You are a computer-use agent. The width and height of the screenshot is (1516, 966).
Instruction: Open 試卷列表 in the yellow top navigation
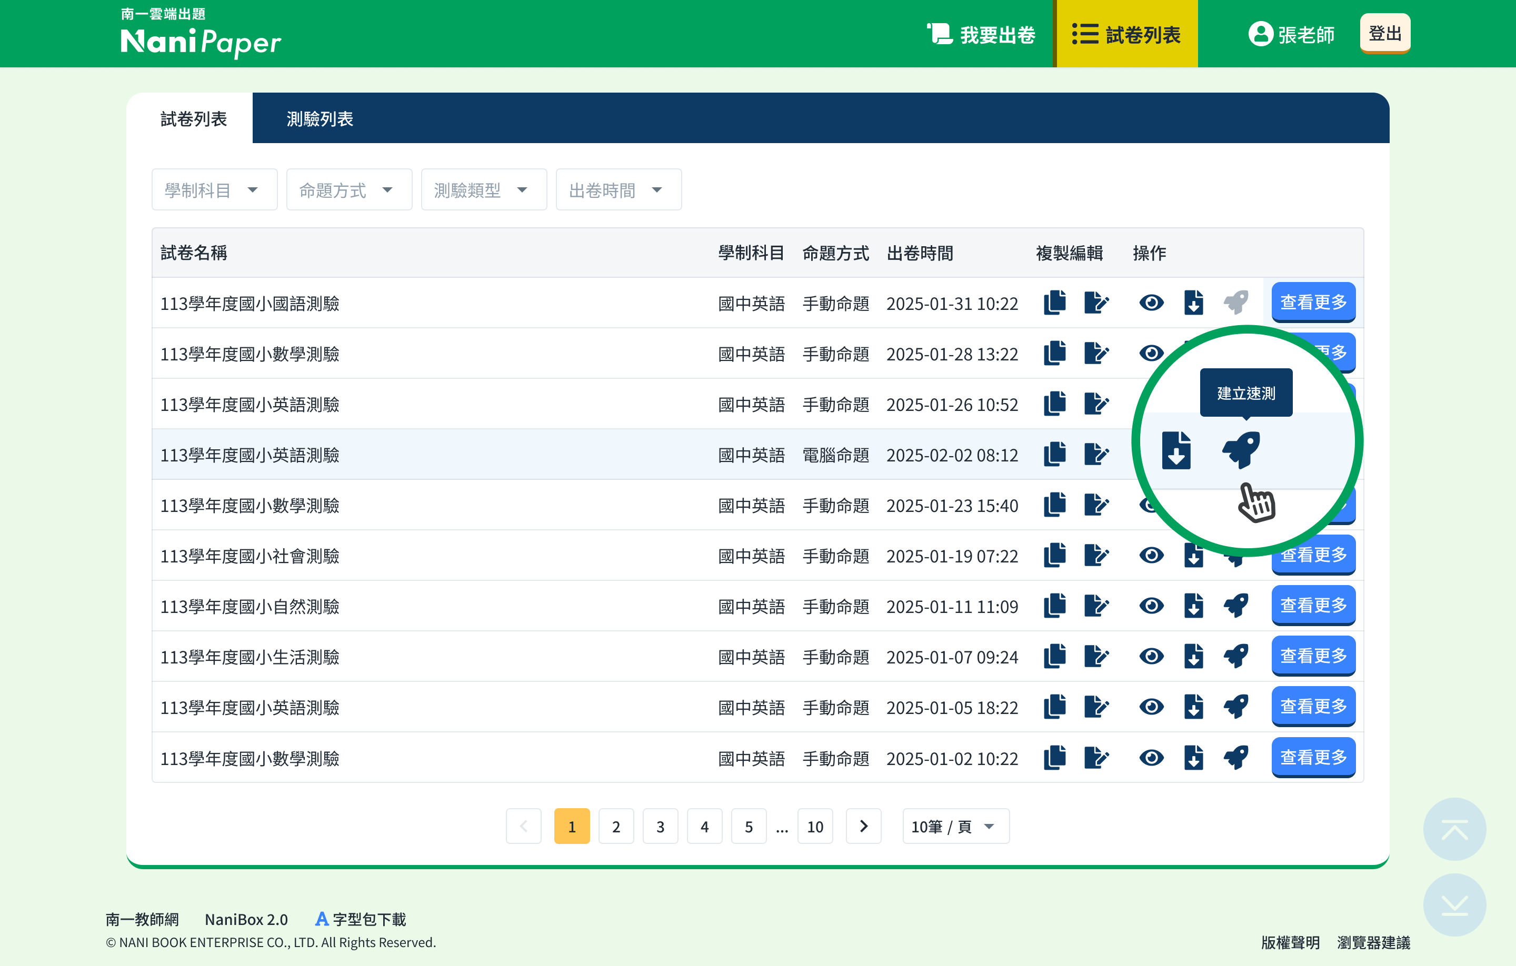[x=1127, y=34]
